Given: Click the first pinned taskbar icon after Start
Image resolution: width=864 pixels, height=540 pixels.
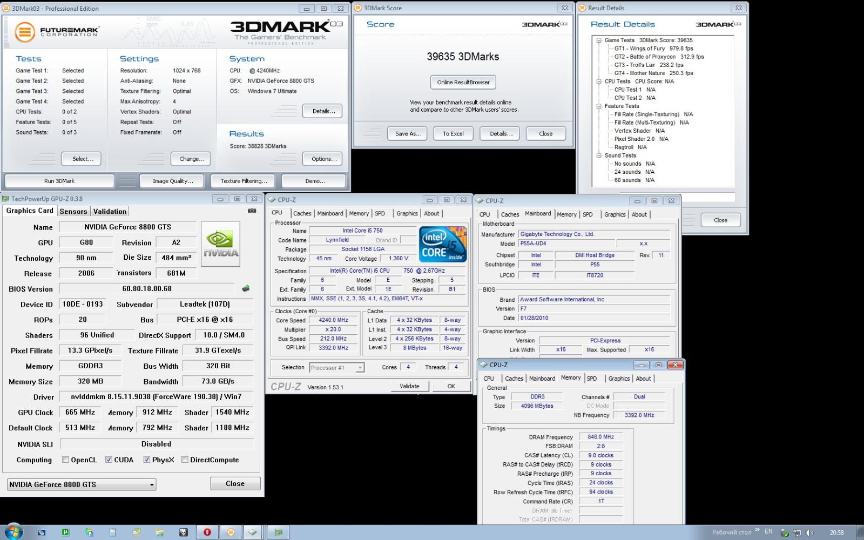Looking at the screenshot, I should coord(42,532).
